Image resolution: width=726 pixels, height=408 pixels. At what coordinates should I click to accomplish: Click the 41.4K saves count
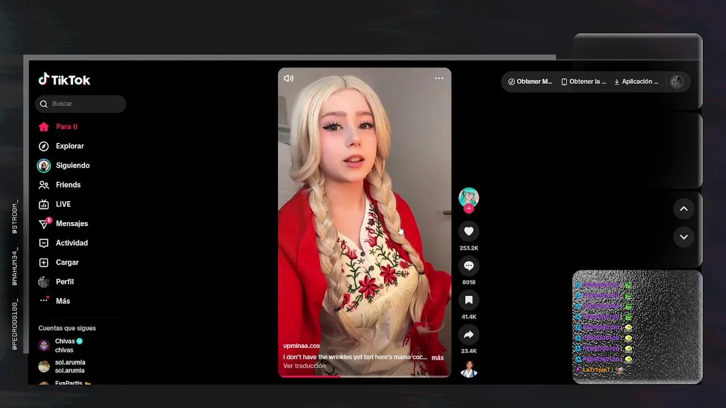(x=468, y=317)
